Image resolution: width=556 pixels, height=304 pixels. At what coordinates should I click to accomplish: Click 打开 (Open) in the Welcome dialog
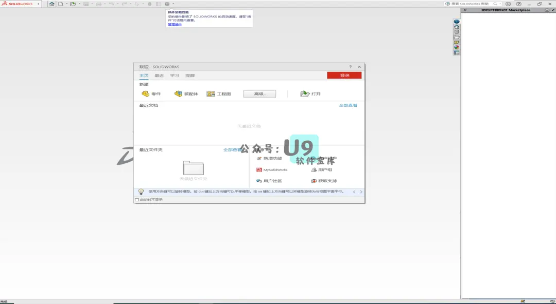[310, 94]
